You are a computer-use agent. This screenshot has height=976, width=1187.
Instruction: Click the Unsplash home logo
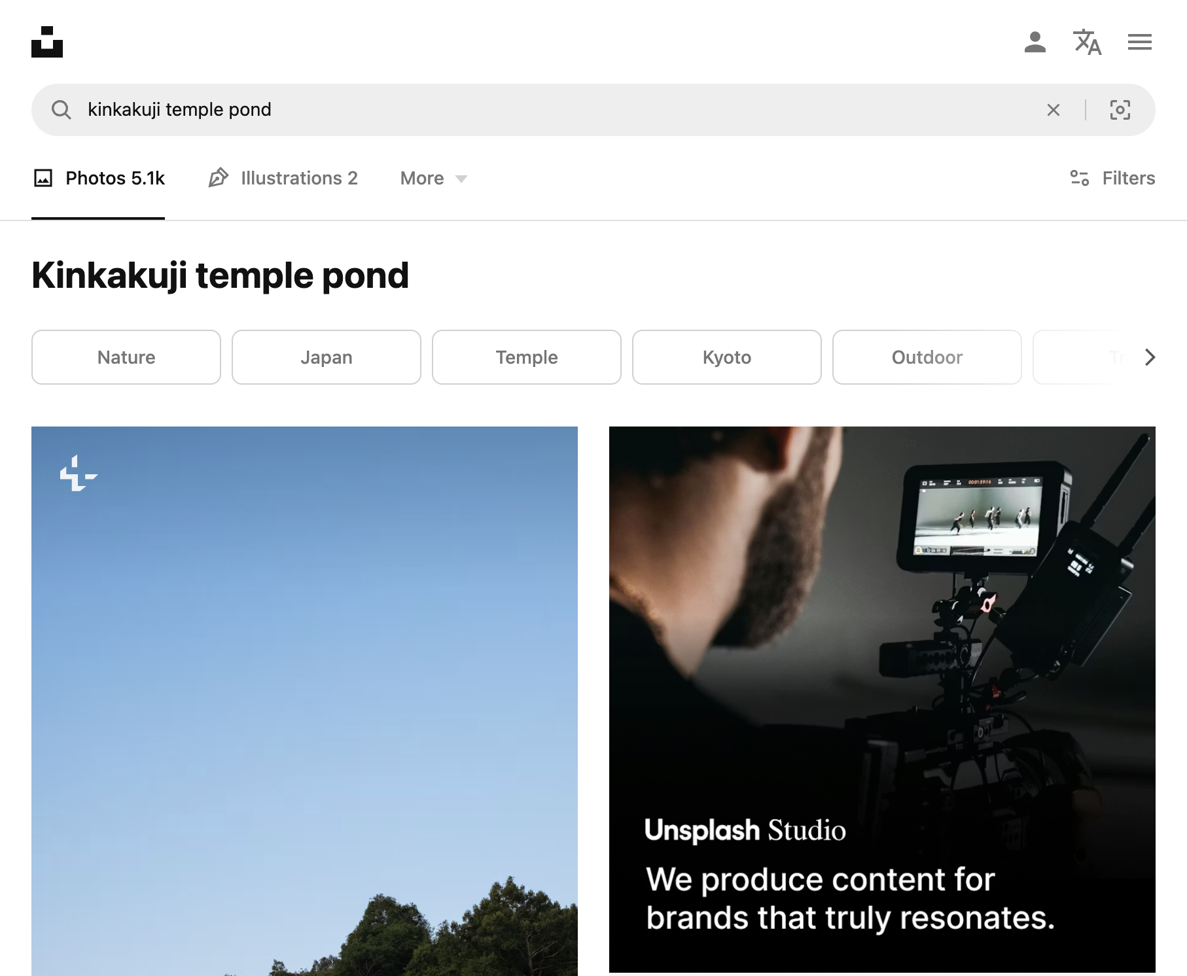point(47,42)
